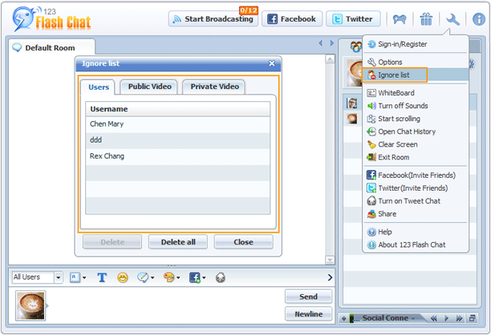Select ddd in the ignore list
Screen dimensions: 491x335
point(177,140)
